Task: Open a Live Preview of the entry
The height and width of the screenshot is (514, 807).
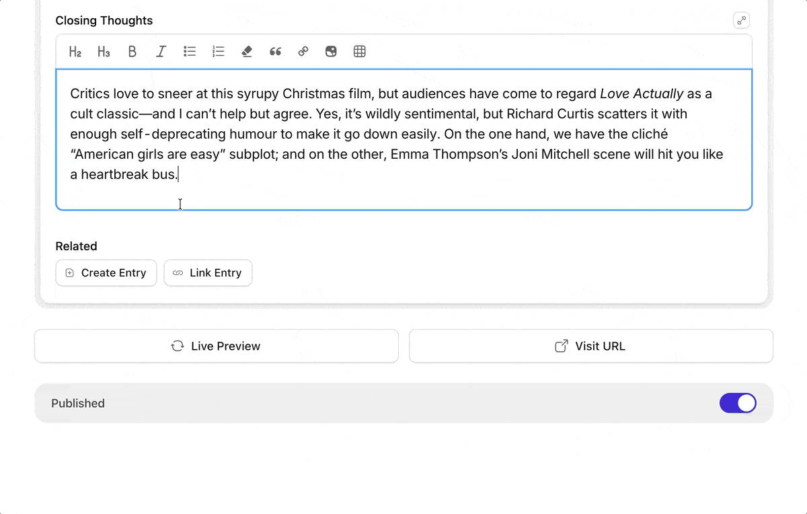Action: (x=216, y=346)
